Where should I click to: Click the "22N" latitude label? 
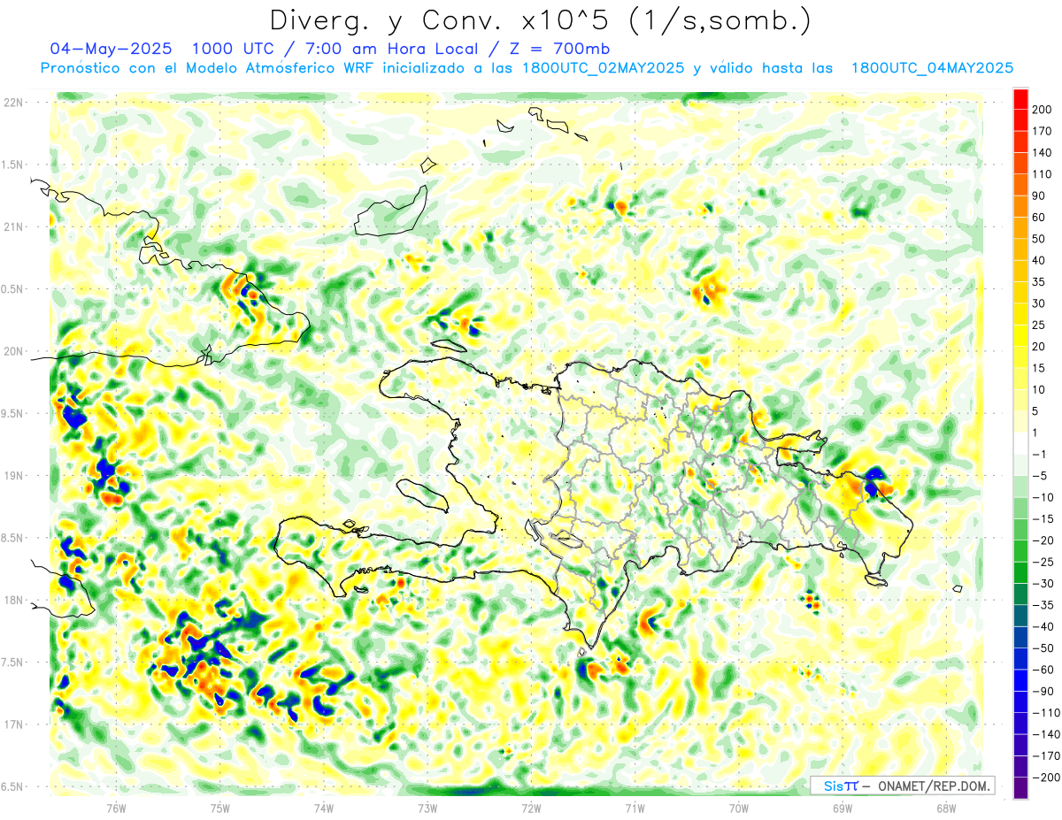[13, 103]
